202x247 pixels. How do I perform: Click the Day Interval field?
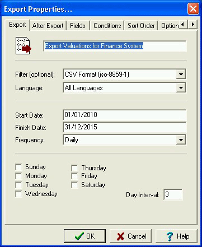click(173, 194)
